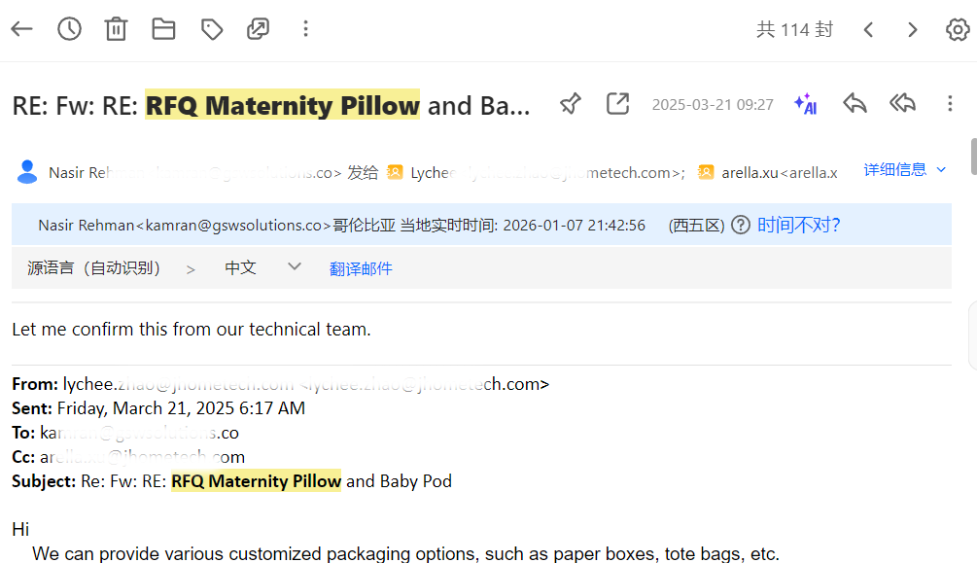Click the tag label icon

211,29
